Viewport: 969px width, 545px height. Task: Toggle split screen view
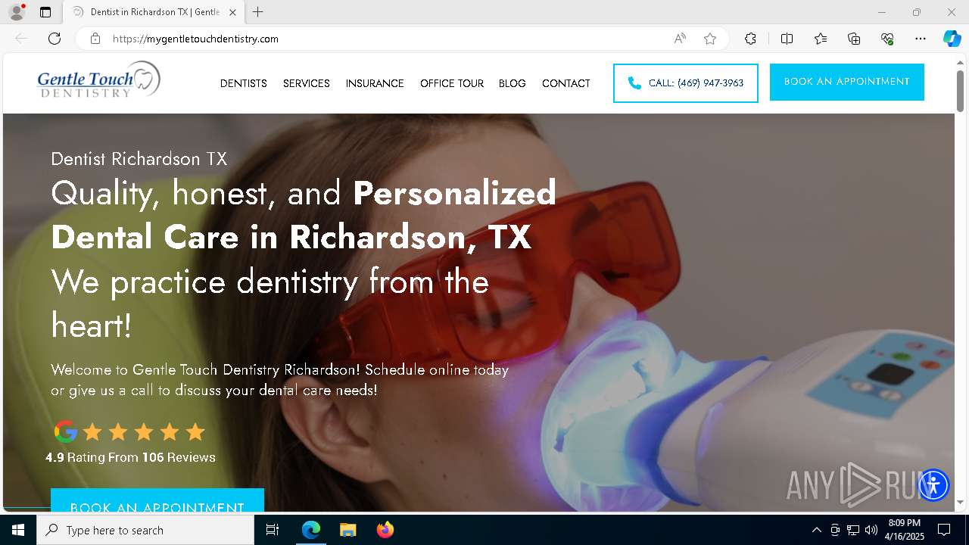[x=787, y=39]
